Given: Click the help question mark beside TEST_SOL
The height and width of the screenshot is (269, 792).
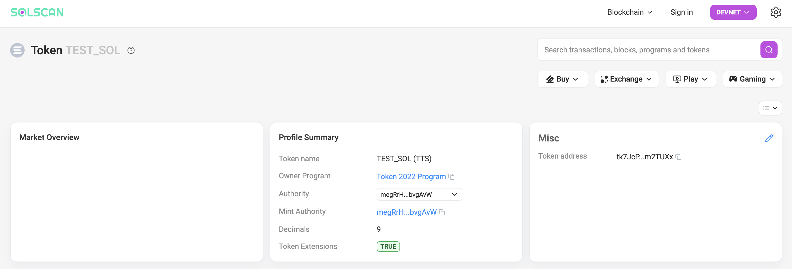Looking at the screenshot, I should 131,51.
